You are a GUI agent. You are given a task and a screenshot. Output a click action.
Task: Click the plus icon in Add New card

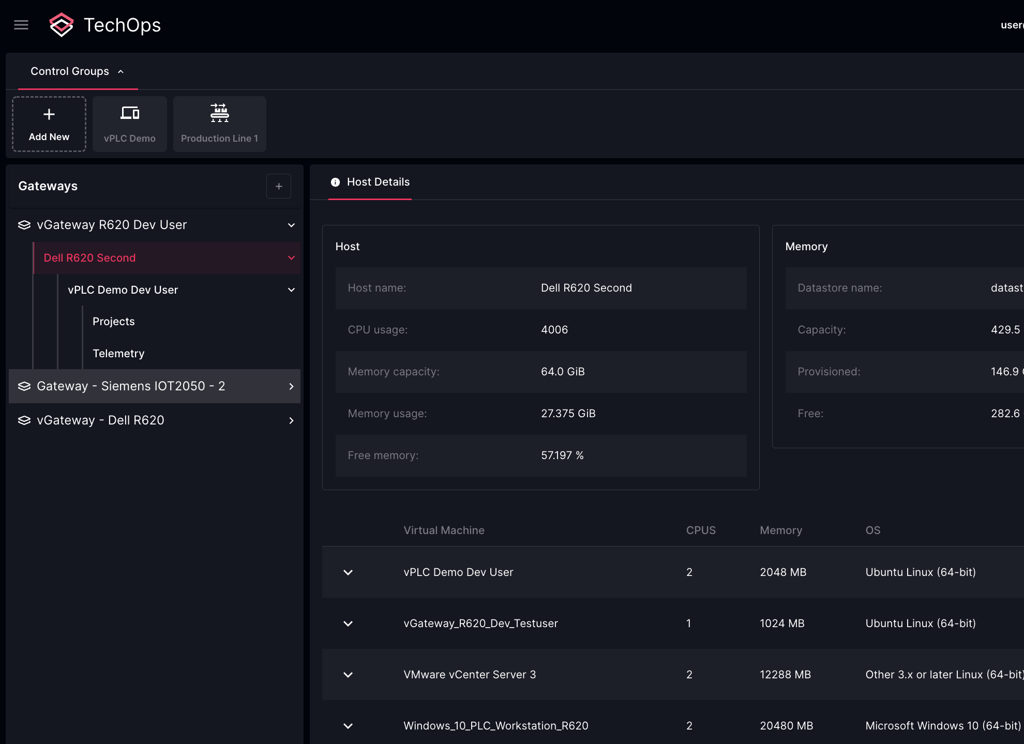pyautogui.click(x=49, y=114)
